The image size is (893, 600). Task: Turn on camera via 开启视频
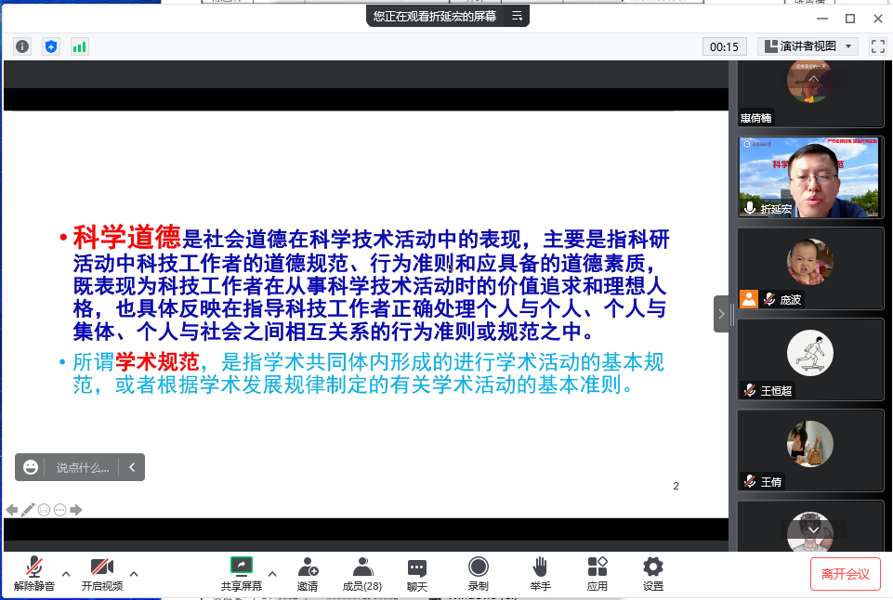tap(101, 573)
